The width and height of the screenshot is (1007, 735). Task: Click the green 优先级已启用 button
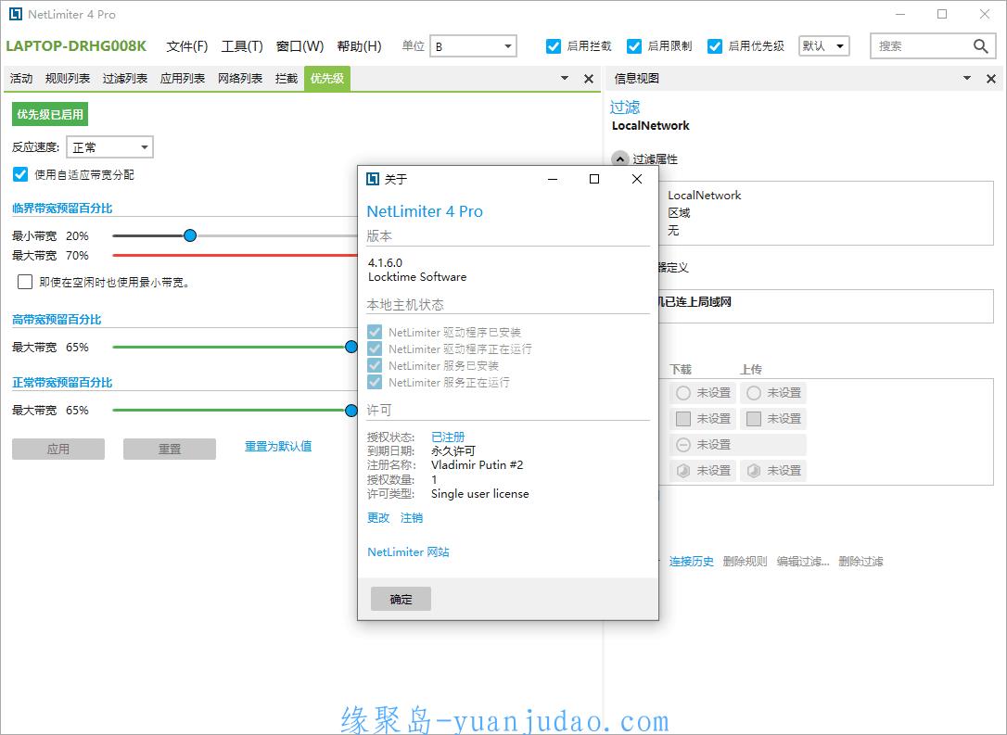tap(50, 114)
